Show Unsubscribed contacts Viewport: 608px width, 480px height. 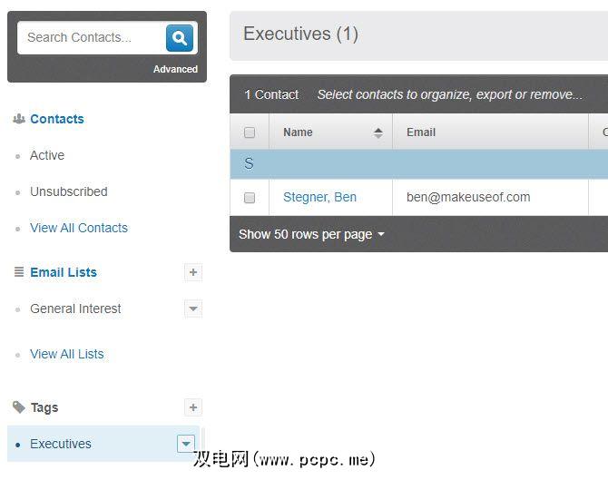pos(69,191)
